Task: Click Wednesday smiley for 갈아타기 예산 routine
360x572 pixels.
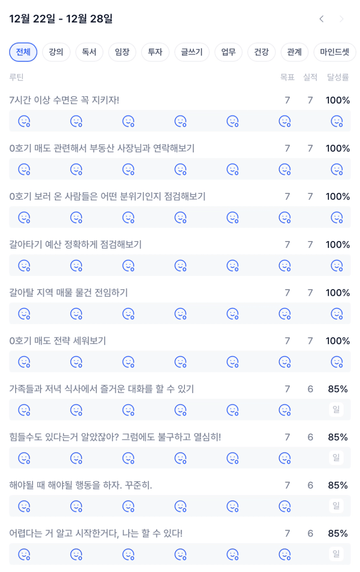Action: 128,266
